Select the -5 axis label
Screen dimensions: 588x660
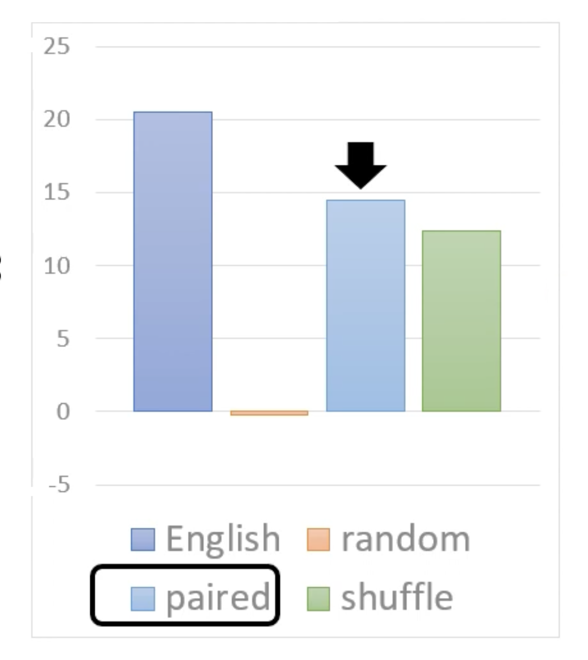58,486
